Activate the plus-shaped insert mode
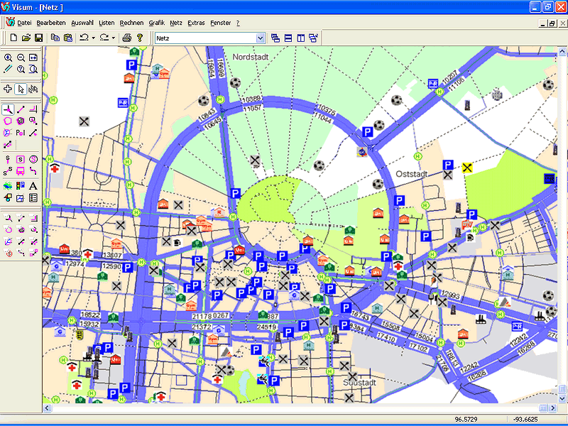Image resolution: width=568 pixels, height=426 pixels. pyautogui.click(x=8, y=89)
